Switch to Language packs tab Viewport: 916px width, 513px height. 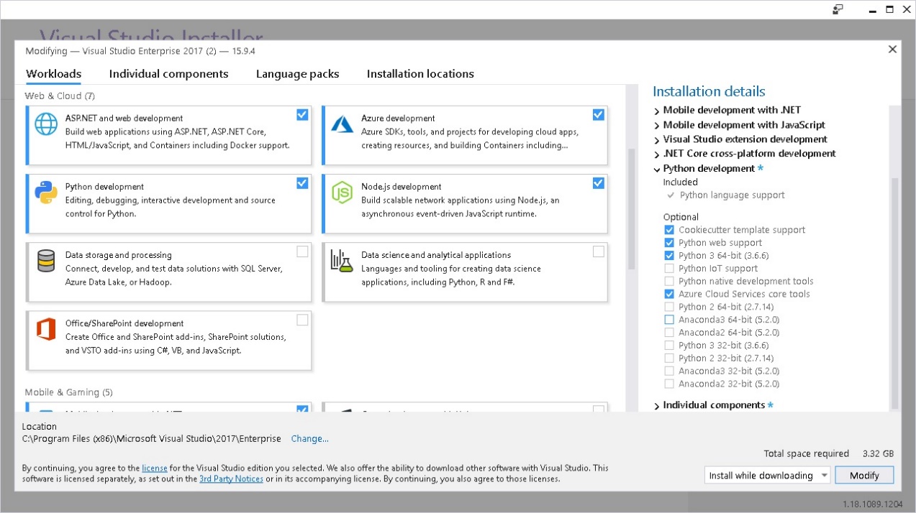pyautogui.click(x=297, y=74)
